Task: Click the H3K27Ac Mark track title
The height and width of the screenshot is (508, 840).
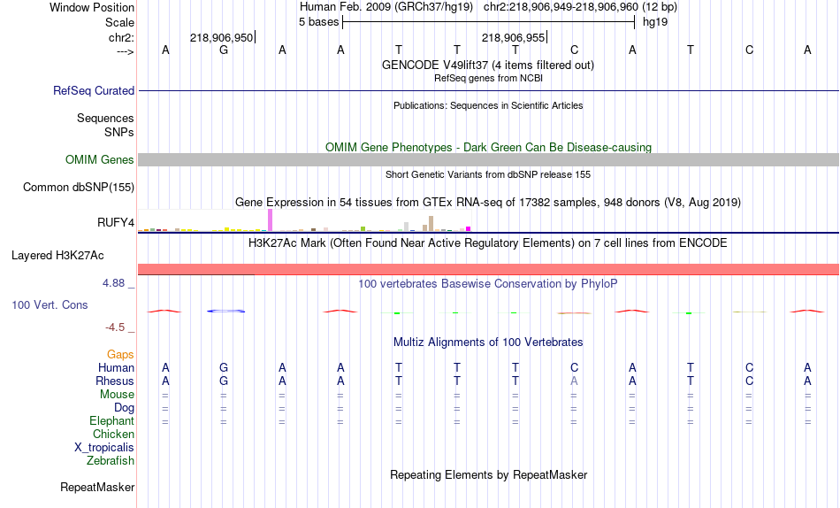Action: coord(487,243)
